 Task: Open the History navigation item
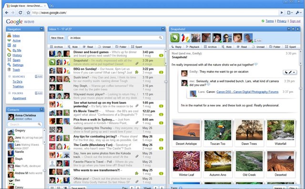click(x=17, y=55)
